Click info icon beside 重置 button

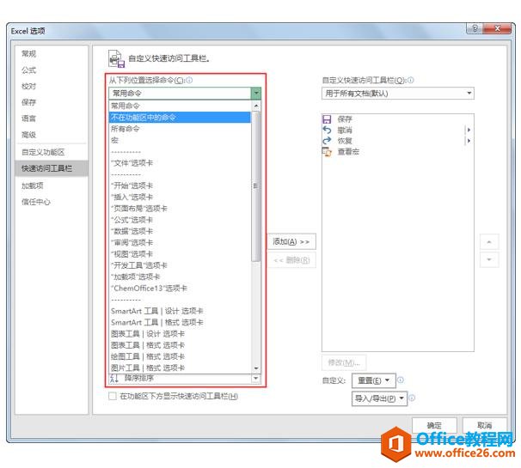(x=401, y=380)
